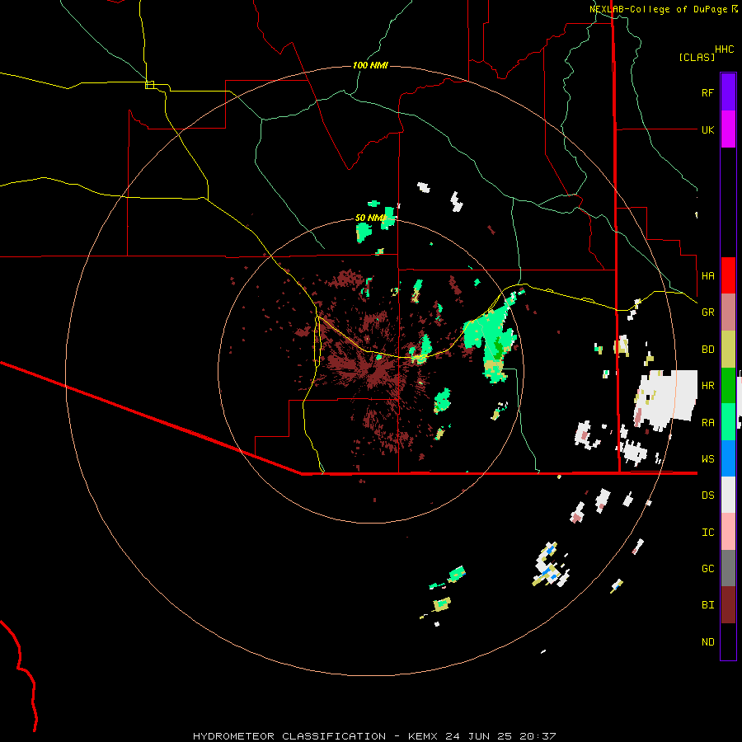Click the RF purple legend swatch
The width and height of the screenshot is (742, 742).
point(728,92)
